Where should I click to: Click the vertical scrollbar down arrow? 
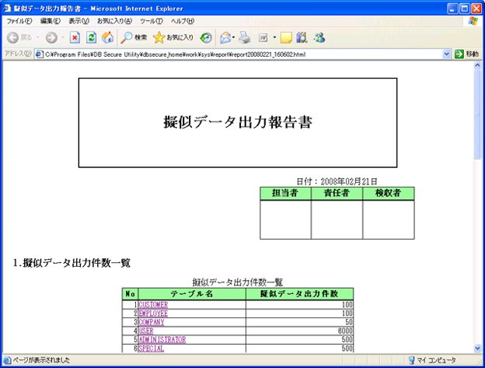click(x=477, y=349)
